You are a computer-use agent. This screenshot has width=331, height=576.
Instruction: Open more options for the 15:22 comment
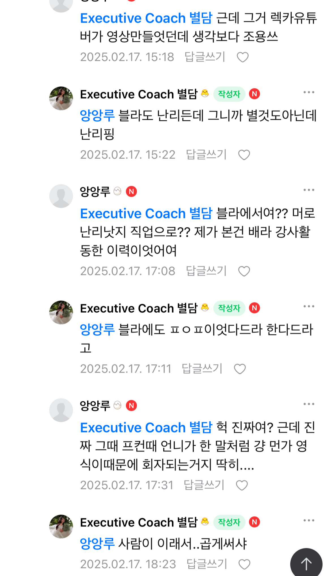coord(309,92)
